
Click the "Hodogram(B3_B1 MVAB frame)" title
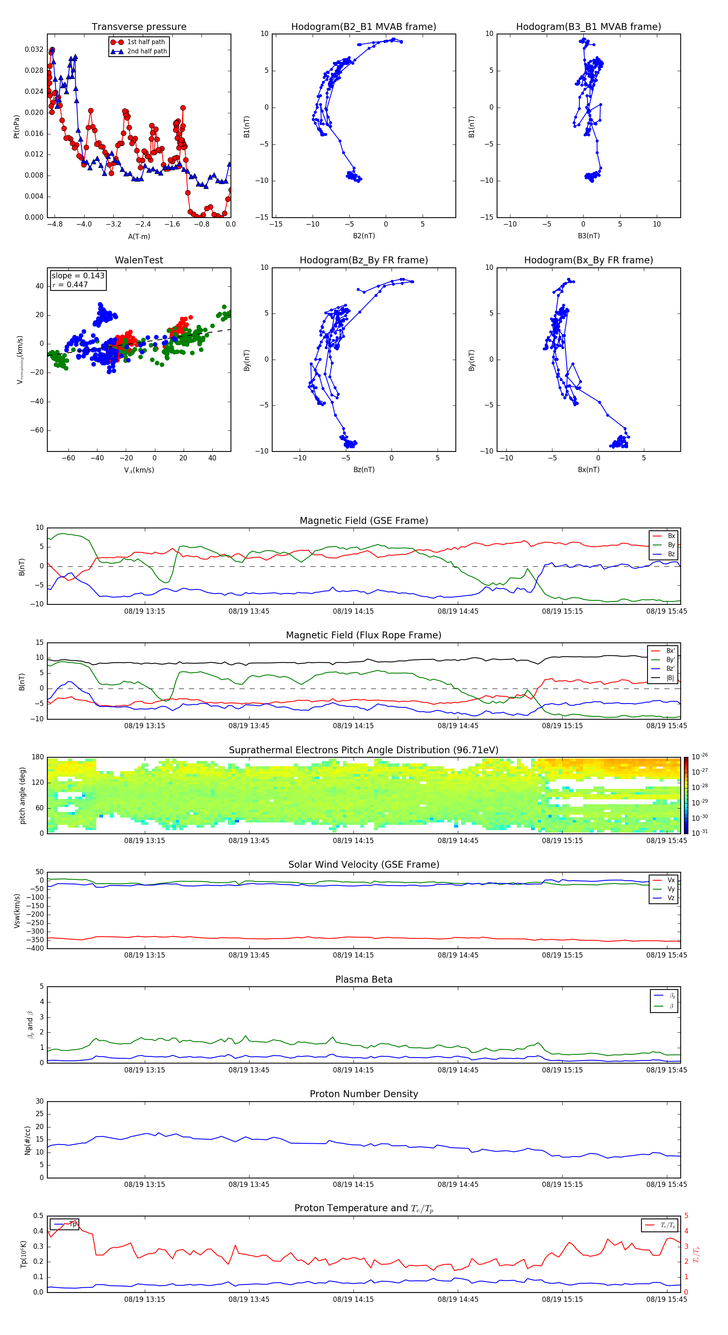coord(588,27)
